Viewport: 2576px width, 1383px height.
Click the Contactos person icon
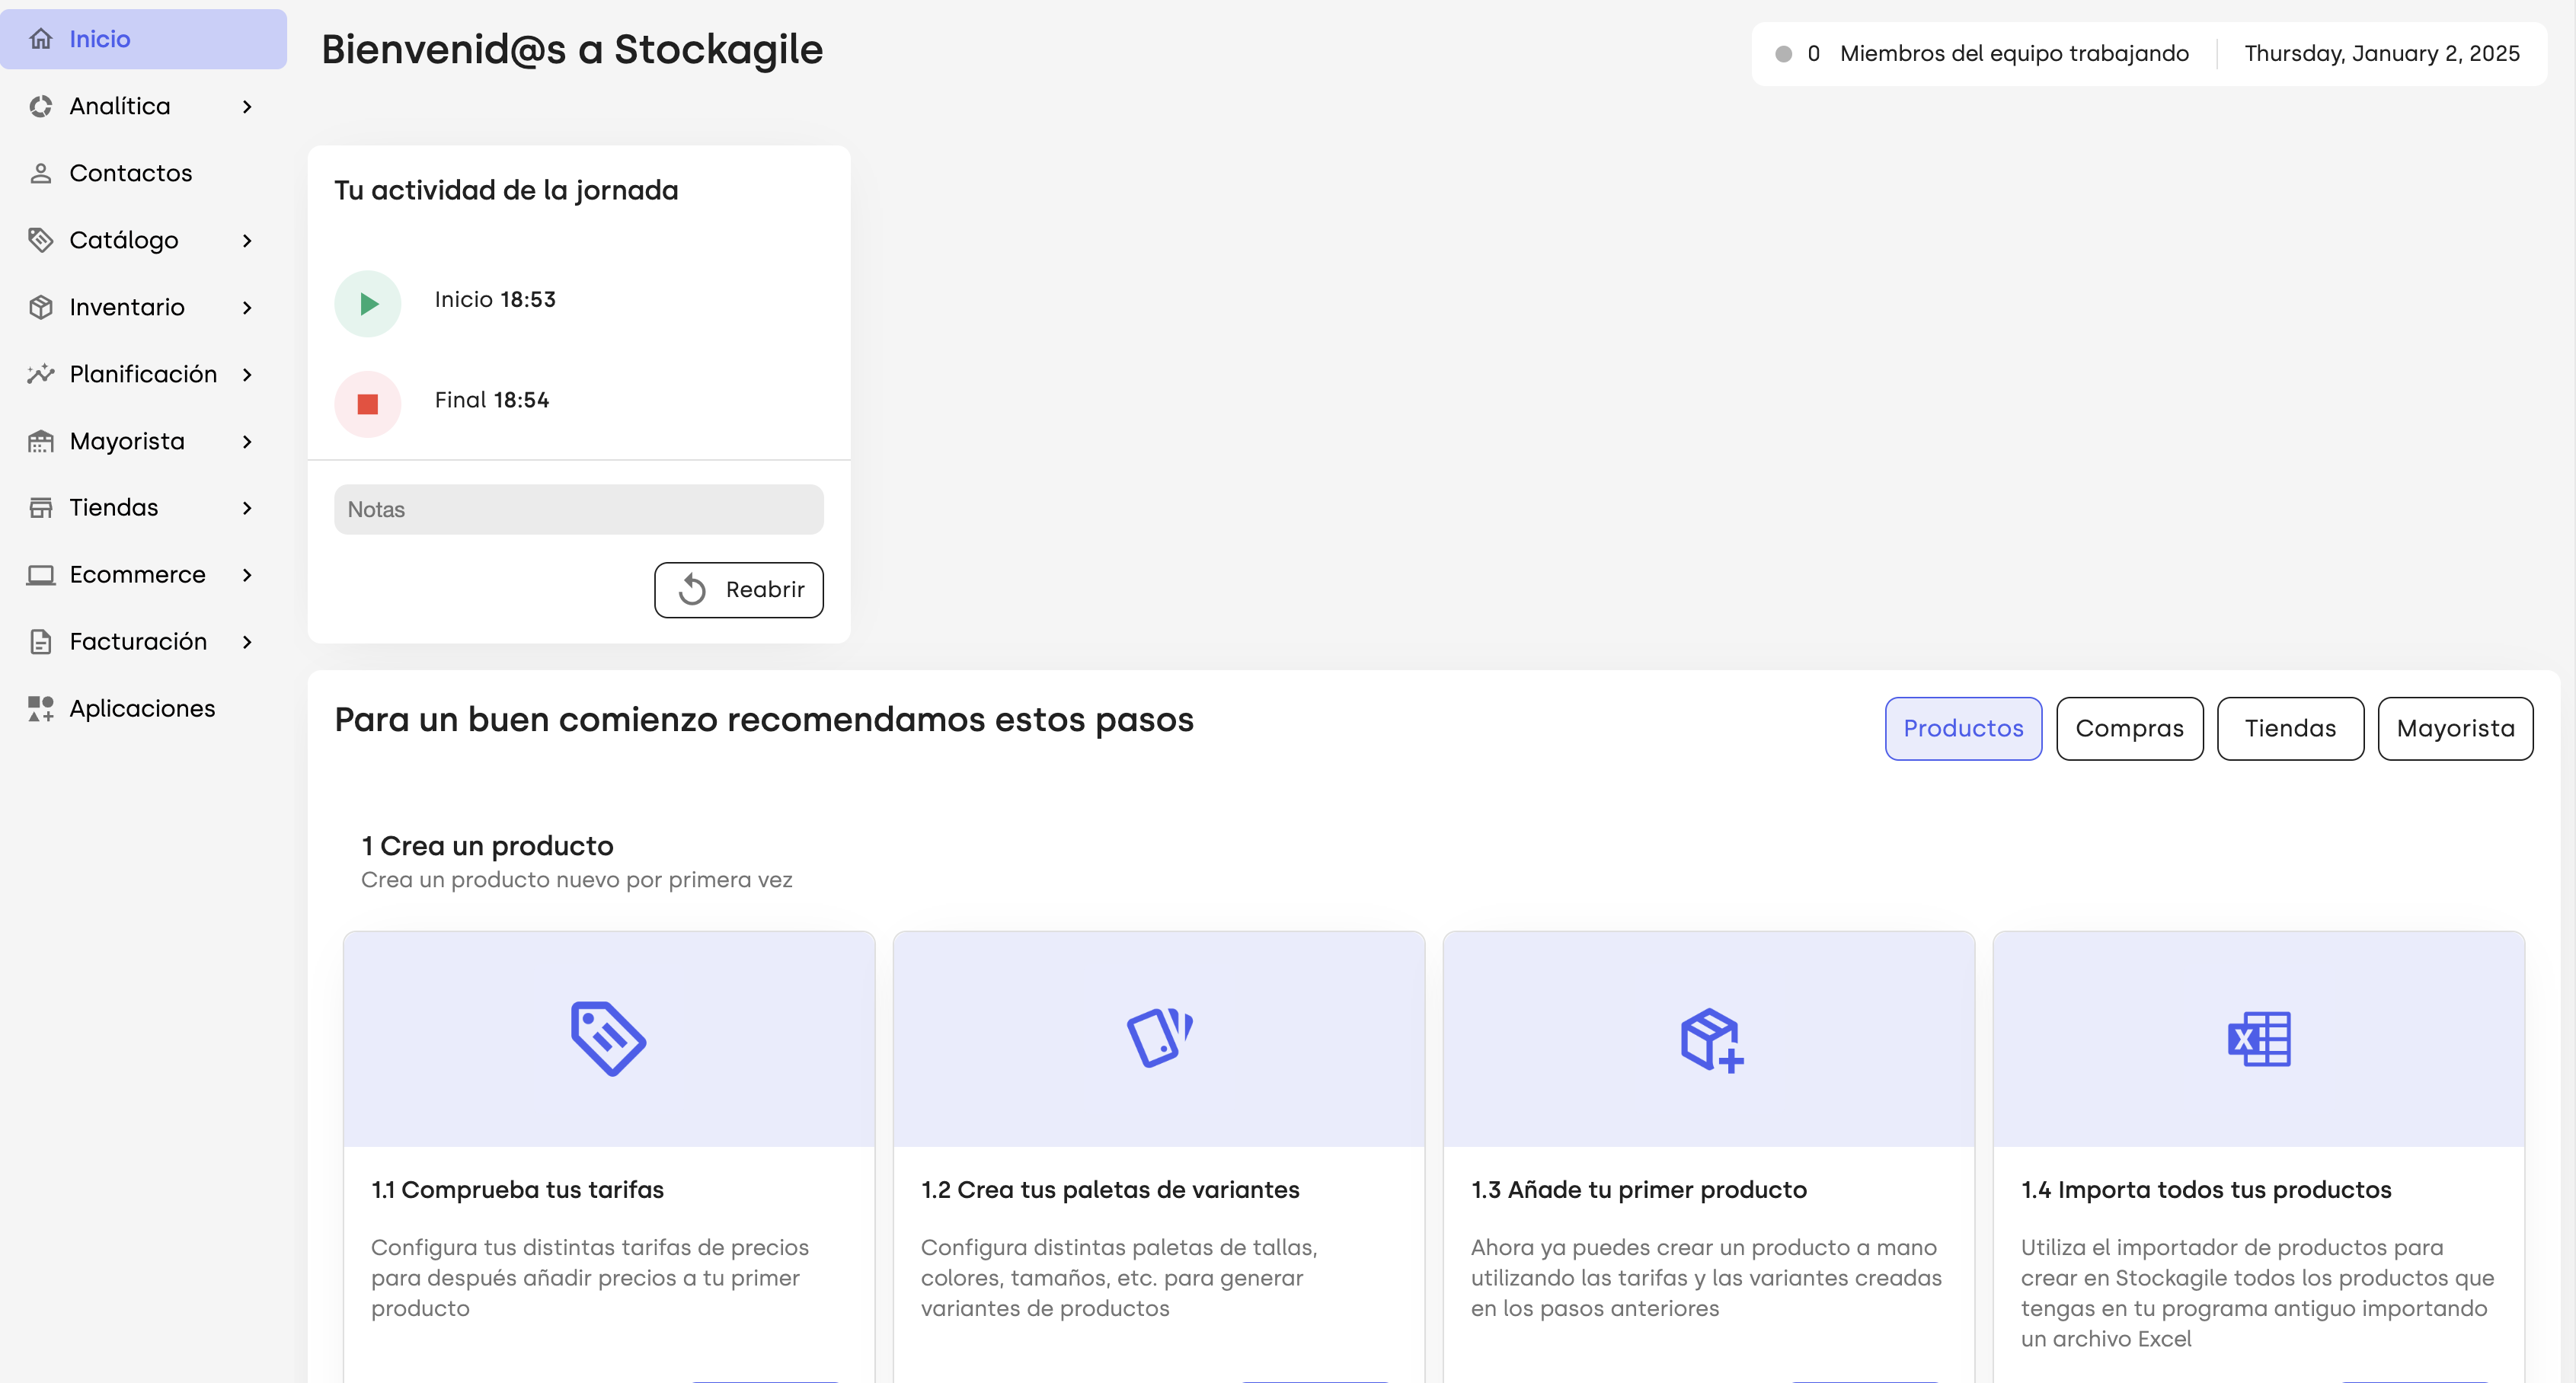41,173
